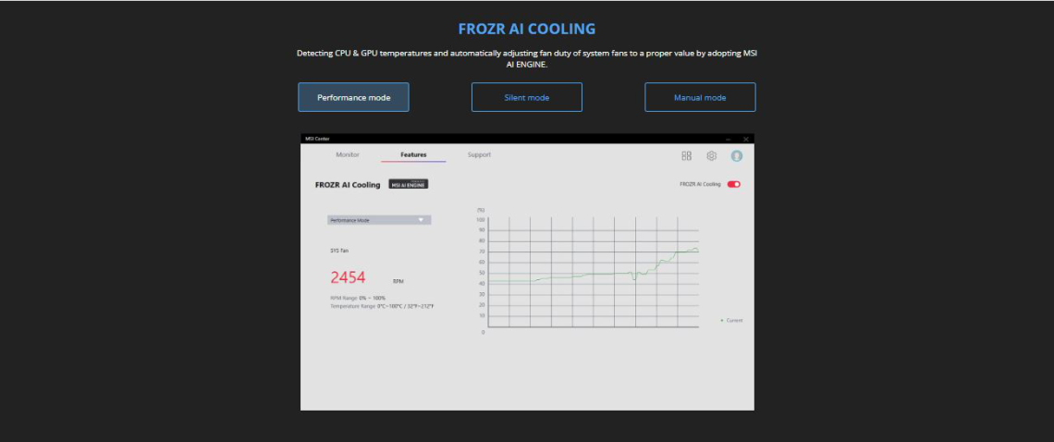The height and width of the screenshot is (442, 1054).
Task: Open the apps grid icon in MSI Center
Action: coord(686,156)
